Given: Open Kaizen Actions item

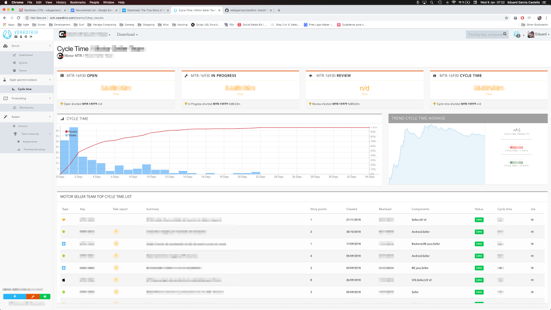Looking at the screenshot, I should point(23,126).
